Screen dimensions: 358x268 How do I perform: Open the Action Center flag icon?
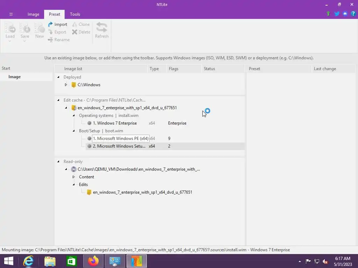(308, 261)
